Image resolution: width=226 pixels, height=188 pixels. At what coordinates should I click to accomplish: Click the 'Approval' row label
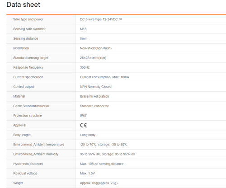(x=20, y=125)
